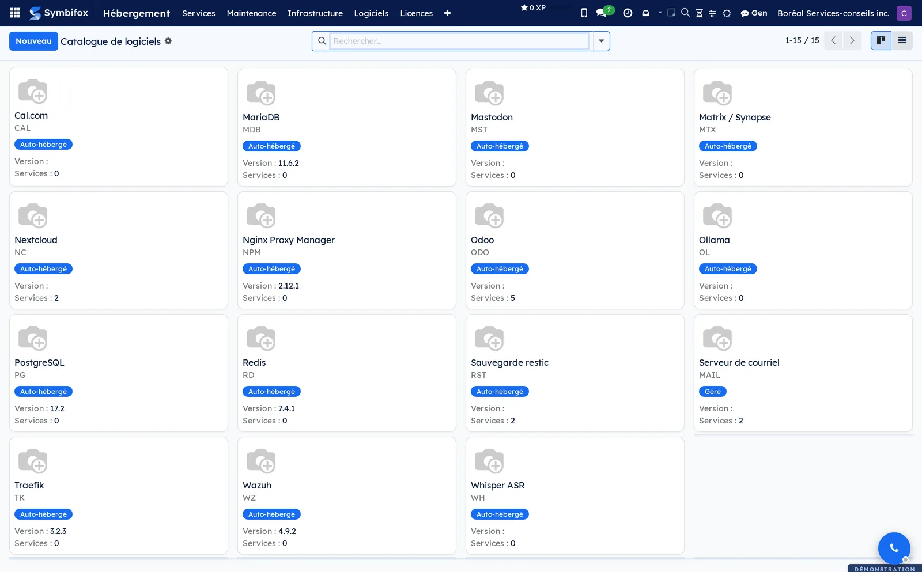
Task: Add an image to the PostgreSQL card
Action: (x=33, y=338)
